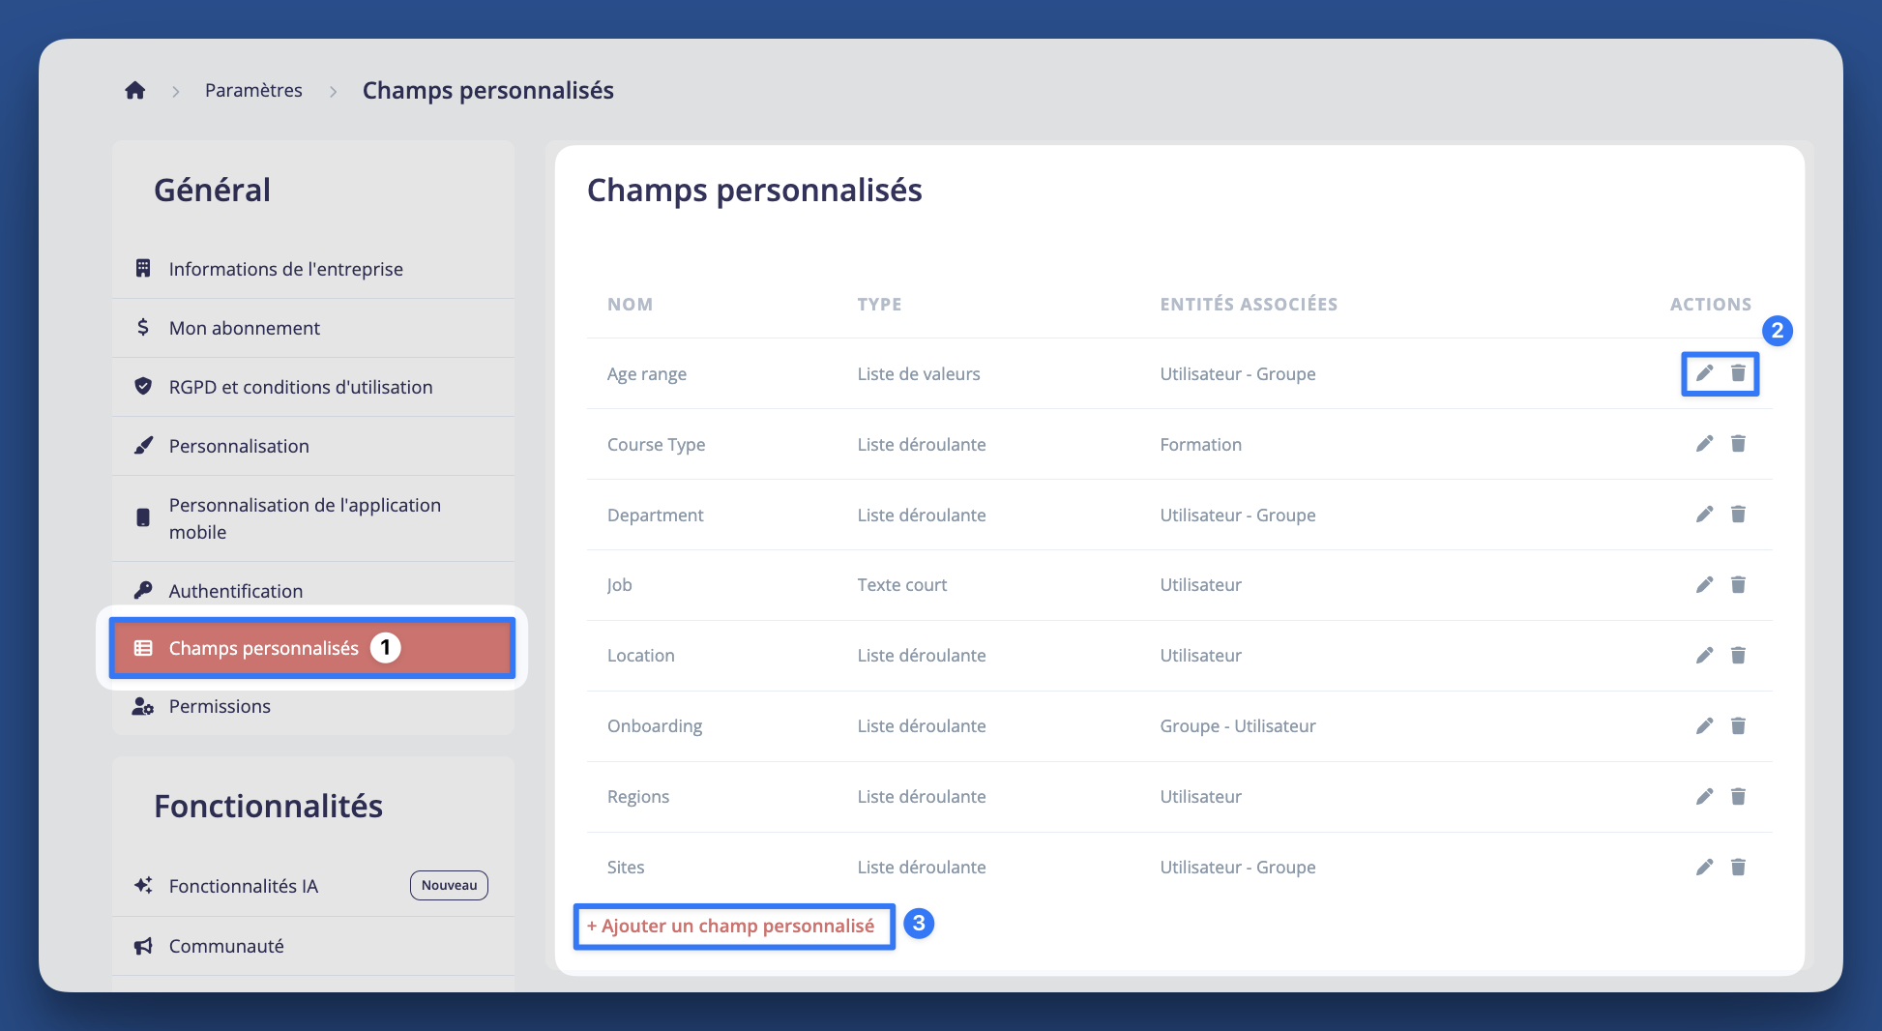
Task: Click the paintbrush Personnalisation icon
Action: 143,445
